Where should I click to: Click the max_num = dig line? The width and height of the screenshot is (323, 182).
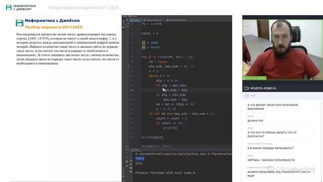pyautogui.click(x=175, y=90)
